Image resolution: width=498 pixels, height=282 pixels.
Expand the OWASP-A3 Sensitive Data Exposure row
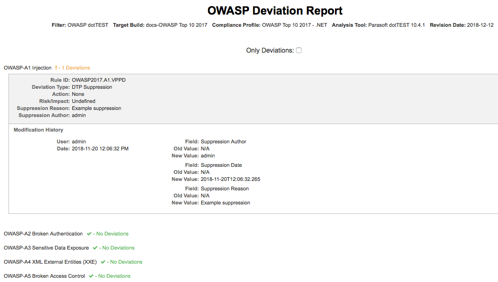47,248
